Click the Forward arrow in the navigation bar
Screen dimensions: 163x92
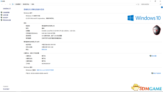pos(5,4)
